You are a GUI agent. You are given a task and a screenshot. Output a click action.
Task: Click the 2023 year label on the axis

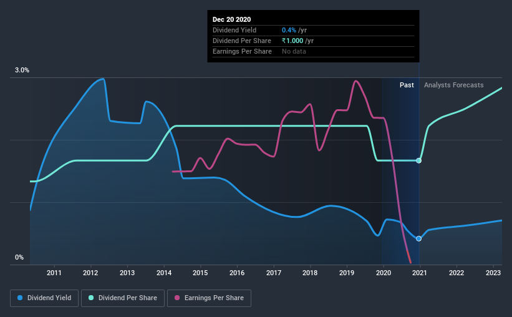(493, 273)
